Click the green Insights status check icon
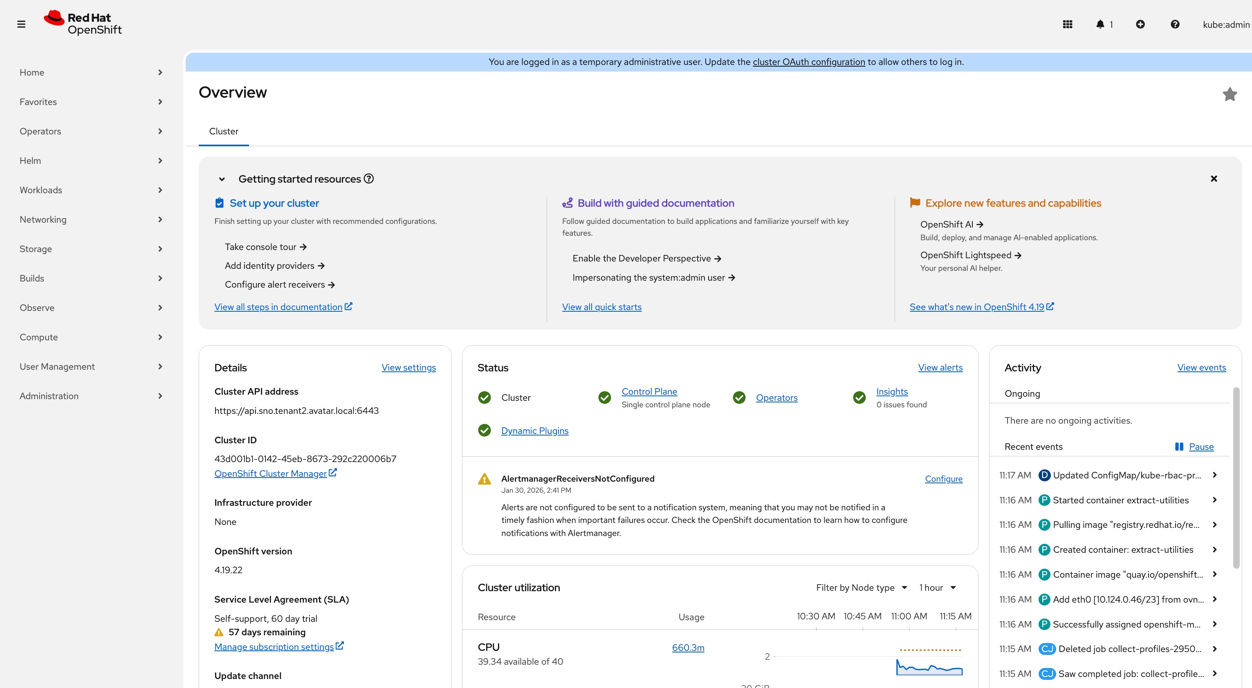 (x=859, y=398)
